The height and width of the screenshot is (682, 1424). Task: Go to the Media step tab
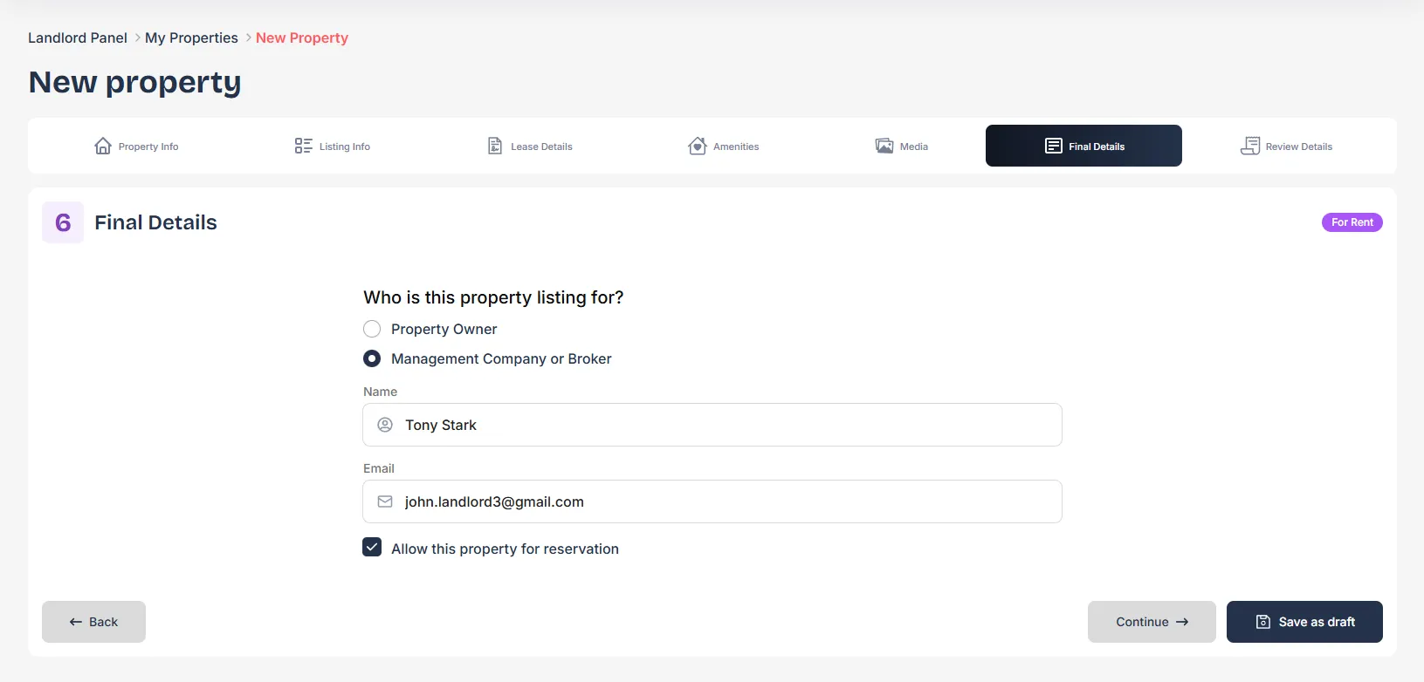click(x=902, y=146)
